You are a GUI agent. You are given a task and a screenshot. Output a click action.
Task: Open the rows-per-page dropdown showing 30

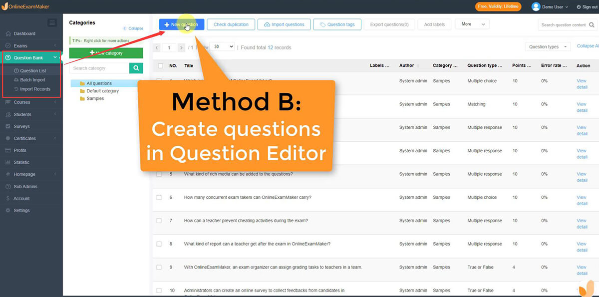point(222,46)
